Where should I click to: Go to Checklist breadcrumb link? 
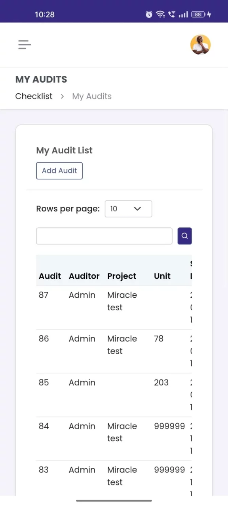[34, 96]
